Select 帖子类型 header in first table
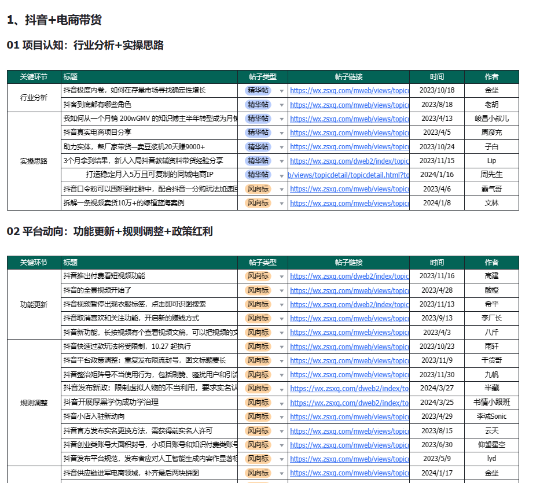This screenshot has width=551, height=483. [x=263, y=77]
